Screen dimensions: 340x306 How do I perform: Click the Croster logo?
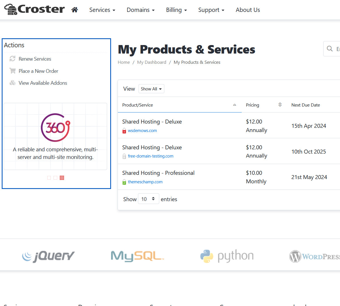coord(35,9)
